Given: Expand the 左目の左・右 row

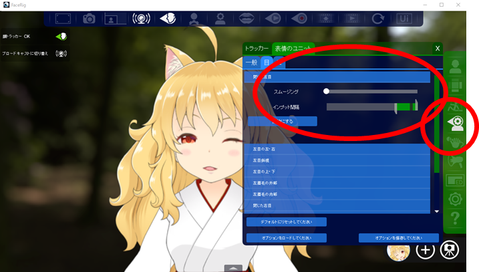Looking at the screenshot, I should click(x=337, y=149).
